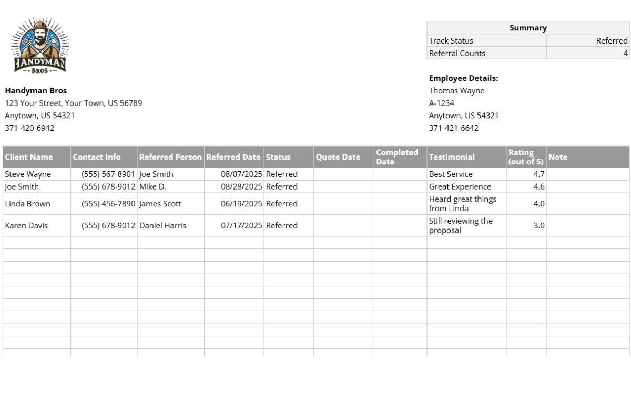
Task: Select the Quote Date column header
Action: (x=339, y=157)
